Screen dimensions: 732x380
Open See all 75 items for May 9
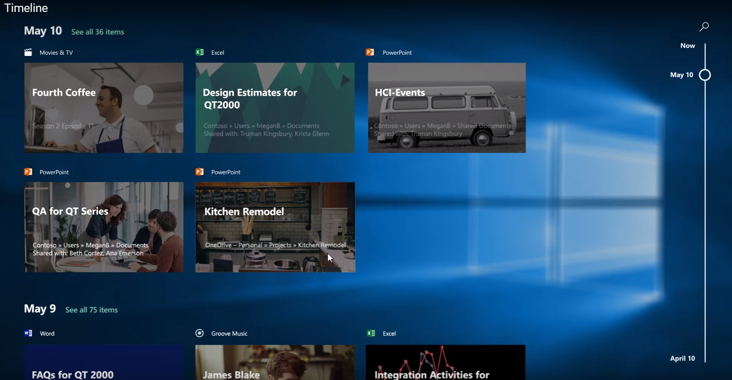point(91,310)
